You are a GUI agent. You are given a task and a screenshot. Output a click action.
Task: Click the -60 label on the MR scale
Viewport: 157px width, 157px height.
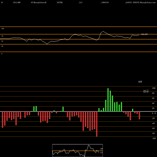(x=153, y=128)
